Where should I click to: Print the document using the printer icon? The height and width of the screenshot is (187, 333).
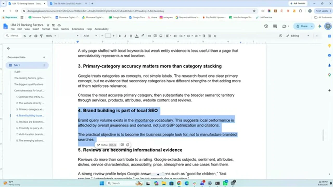click(36, 36)
